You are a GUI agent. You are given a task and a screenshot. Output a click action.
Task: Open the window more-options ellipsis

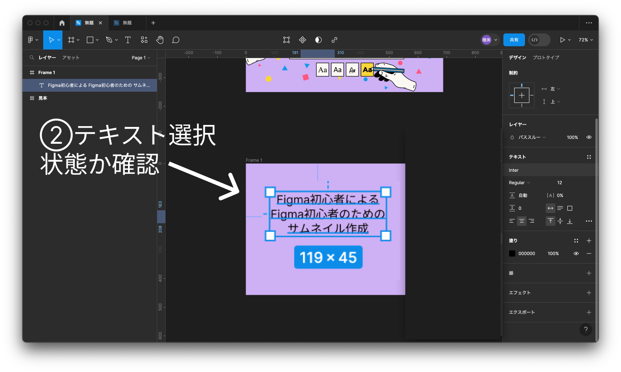[x=589, y=23]
